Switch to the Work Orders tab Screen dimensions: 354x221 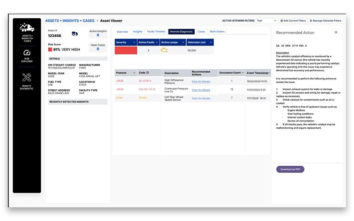point(217,31)
